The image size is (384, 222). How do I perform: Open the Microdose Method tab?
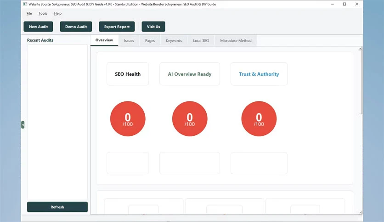point(236,40)
